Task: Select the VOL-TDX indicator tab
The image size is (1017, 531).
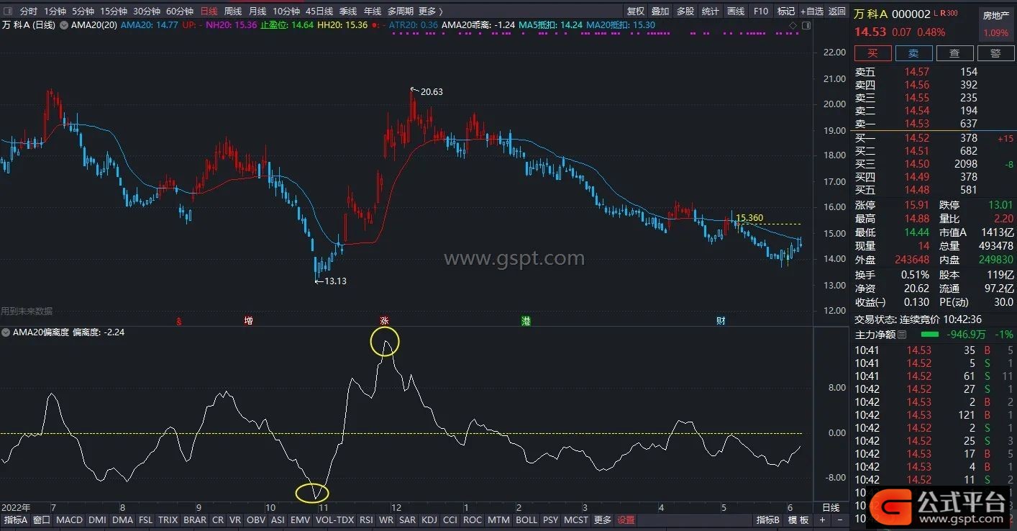Action: point(335,519)
